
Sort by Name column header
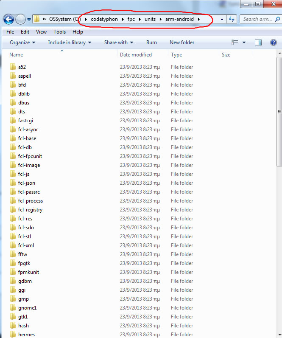click(16, 55)
